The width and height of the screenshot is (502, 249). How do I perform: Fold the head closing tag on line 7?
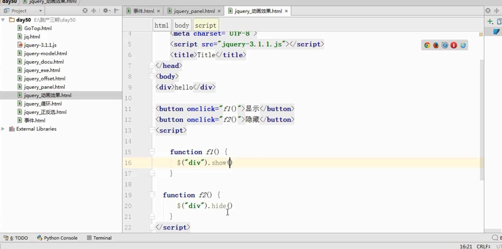152,66
